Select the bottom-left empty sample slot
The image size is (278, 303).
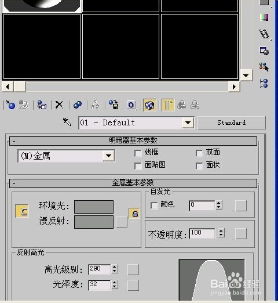pos(42,46)
